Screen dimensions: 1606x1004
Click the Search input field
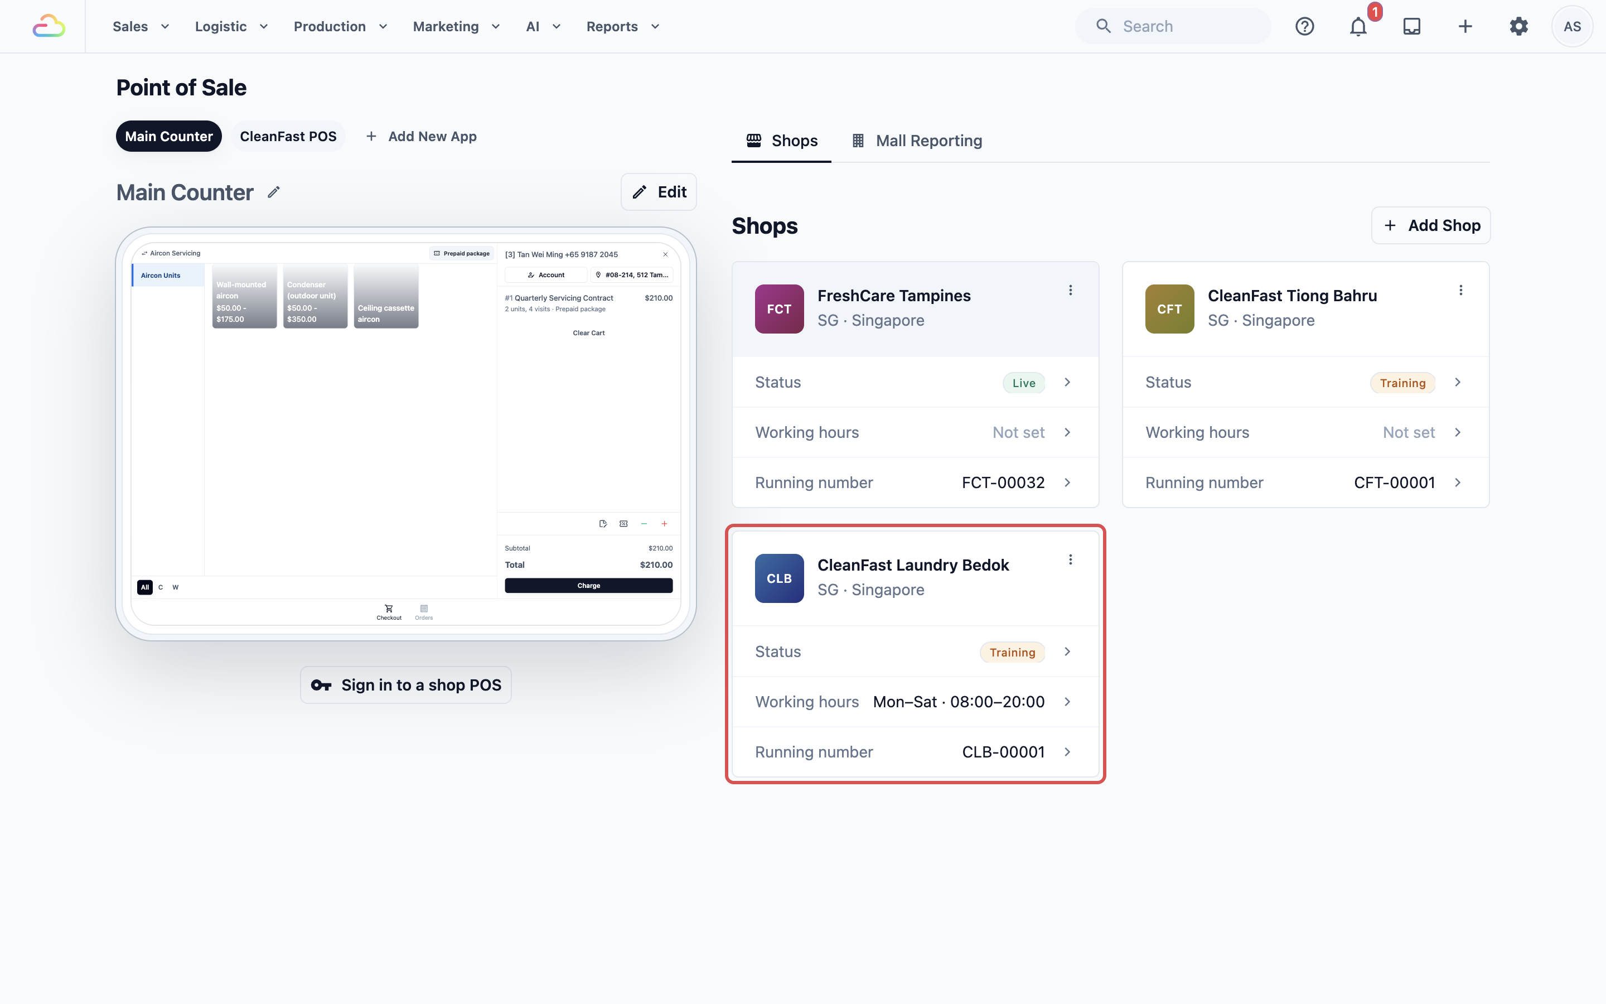click(1173, 27)
